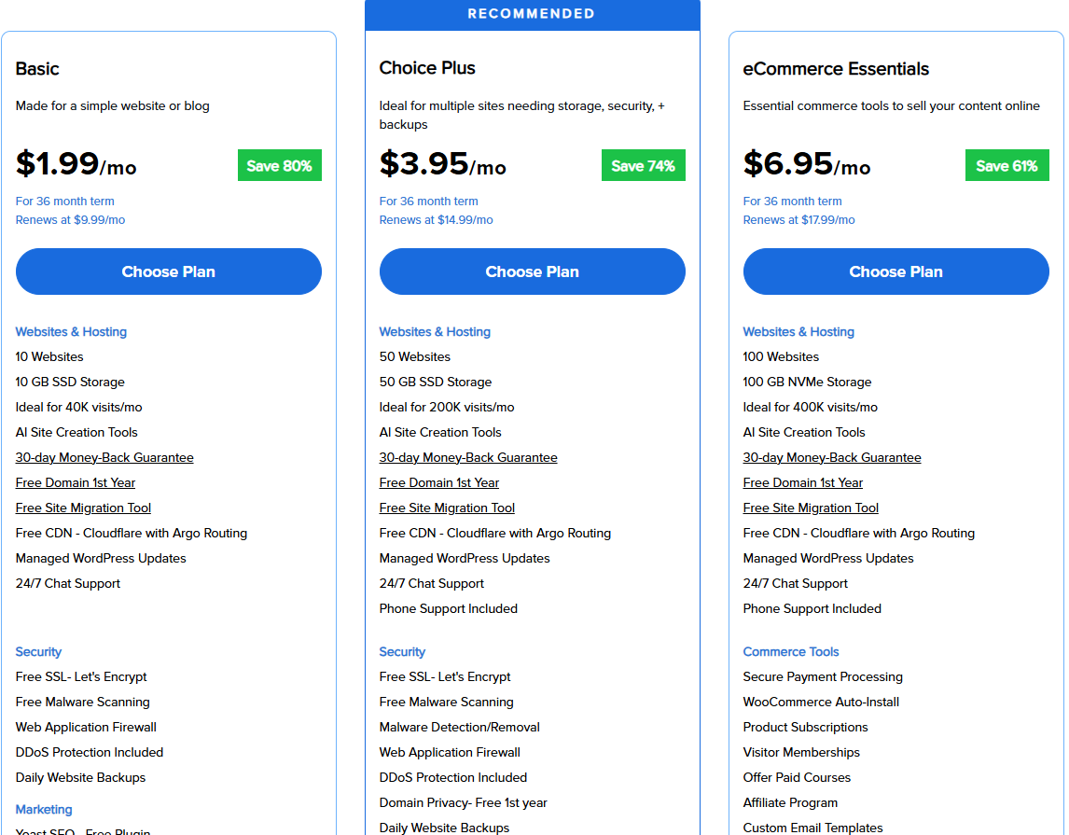Click the Security section heading under Choice Plus
This screenshot has width=1069, height=835.
pyautogui.click(x=402, y=651)
